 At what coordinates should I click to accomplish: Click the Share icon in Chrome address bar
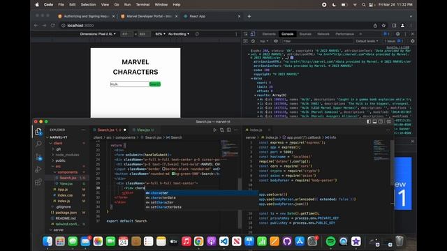tap(375, 26)
